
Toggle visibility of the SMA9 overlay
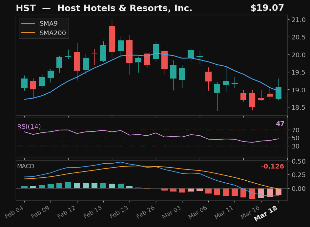pos(49,23)
